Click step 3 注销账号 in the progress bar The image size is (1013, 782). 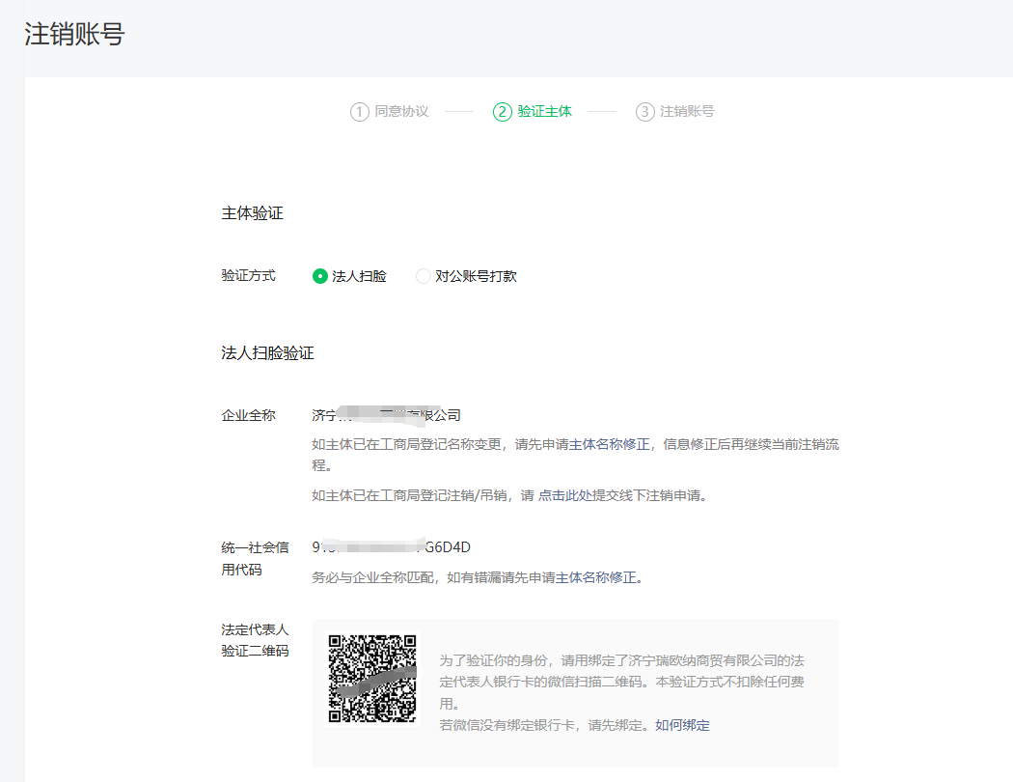(x=675, y=111)
